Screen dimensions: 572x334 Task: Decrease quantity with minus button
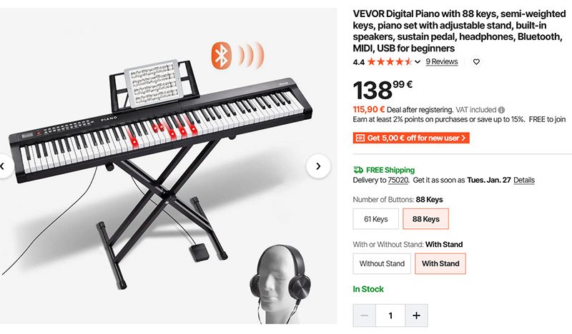[x=364, y=315]
